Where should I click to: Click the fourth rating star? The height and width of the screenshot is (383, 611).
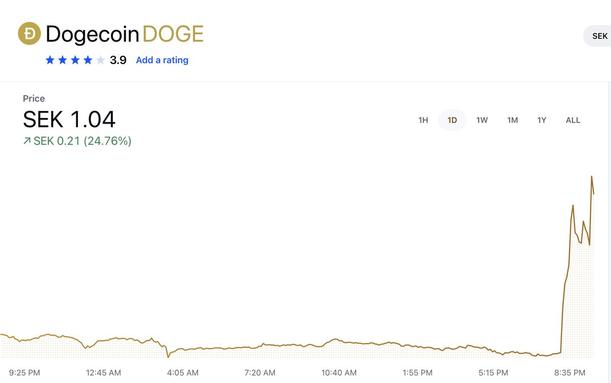pos(88,60)
